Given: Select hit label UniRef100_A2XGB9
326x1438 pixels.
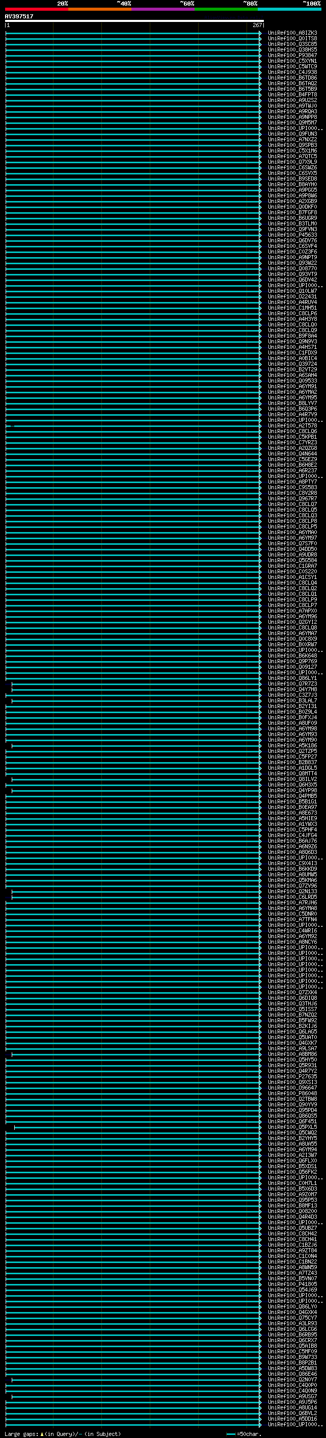Looking at the screenshot, I should click(292, 201).
